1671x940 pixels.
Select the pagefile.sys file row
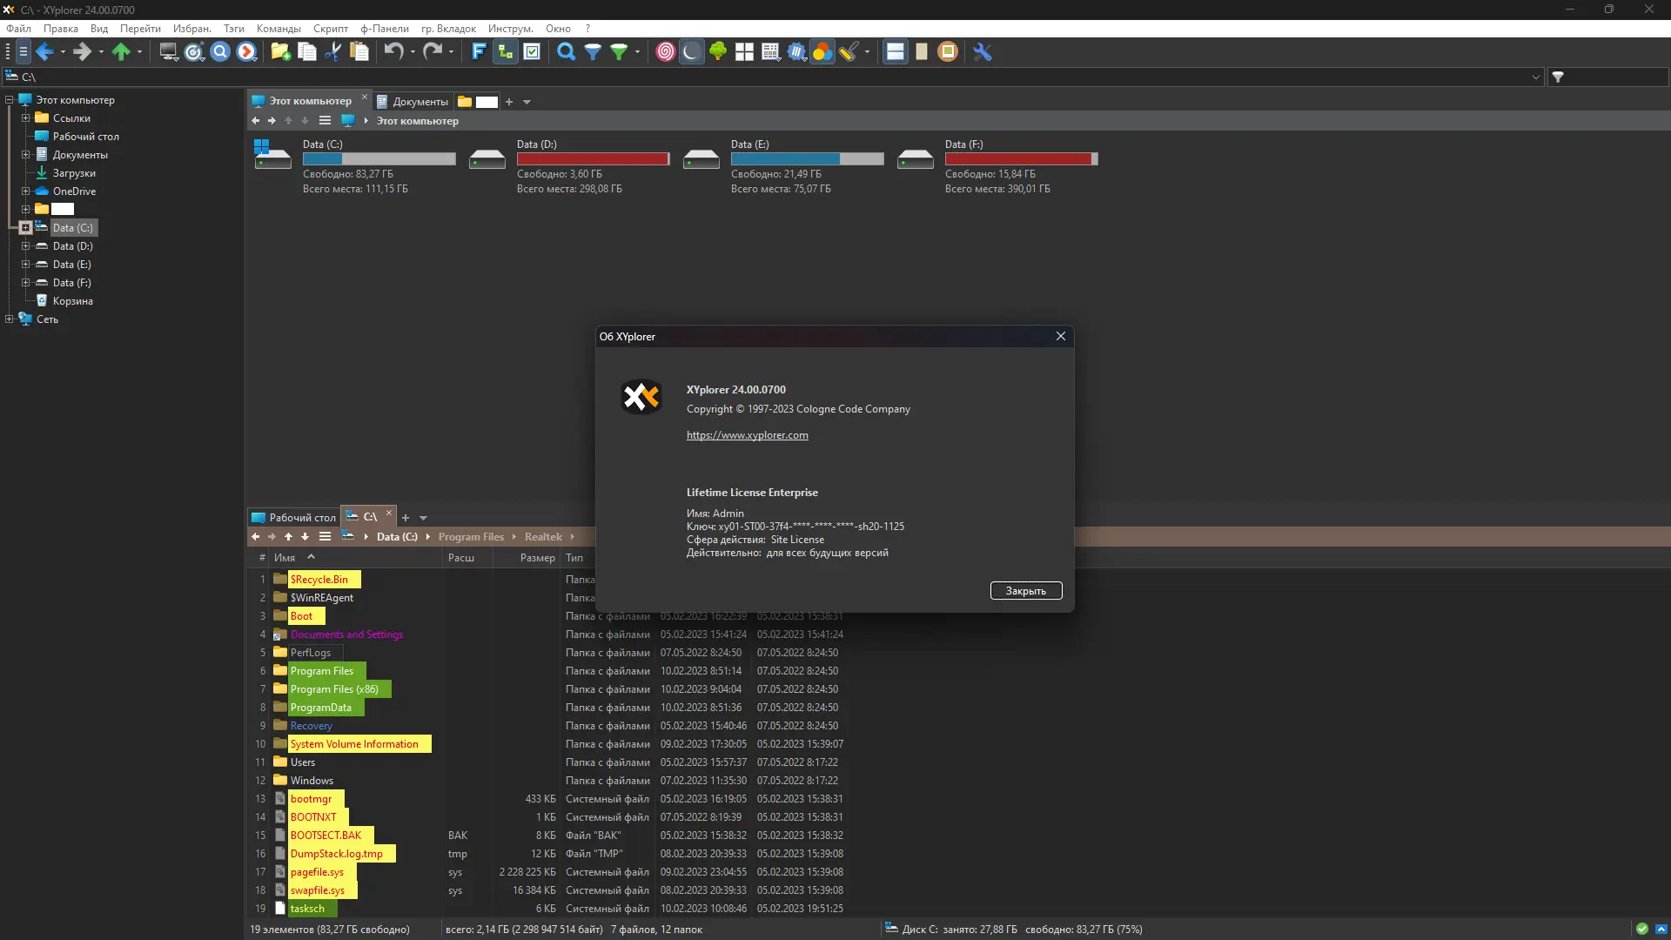(x=317, y=872)
